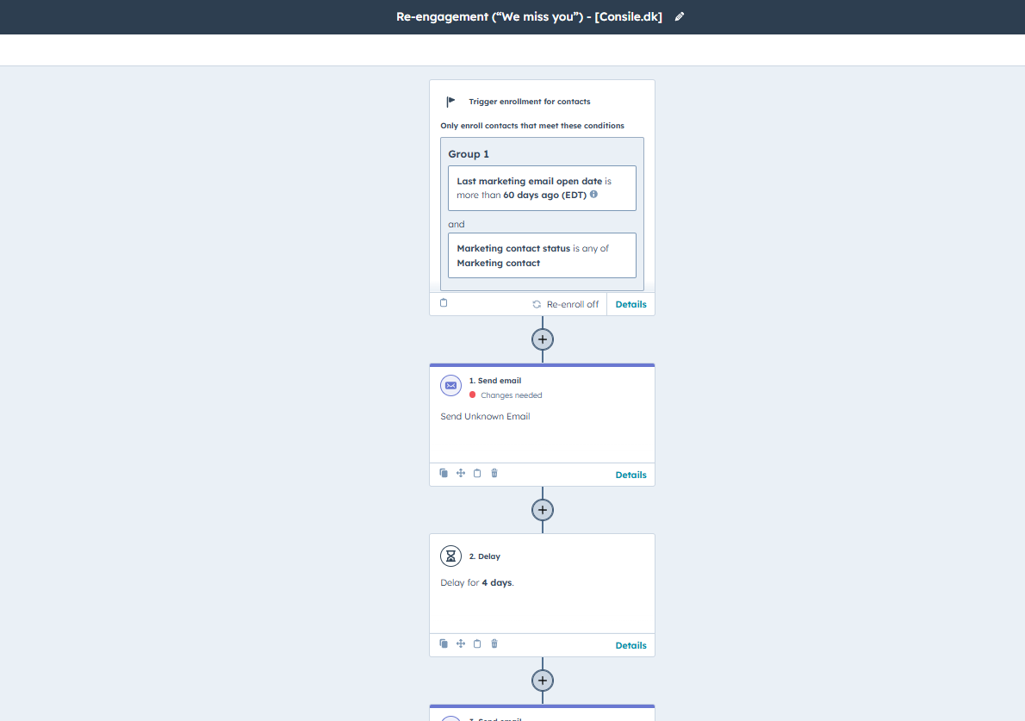Click the clipboard icon on the trigger card footer

coord(444,302)
